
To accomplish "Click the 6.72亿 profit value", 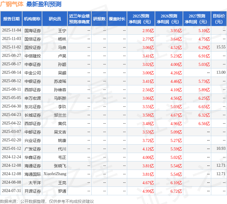I will (176, 191).
